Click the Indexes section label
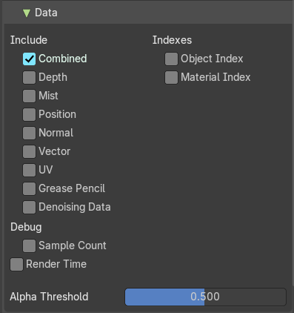The image size is (294, 313). pos(172,40)
